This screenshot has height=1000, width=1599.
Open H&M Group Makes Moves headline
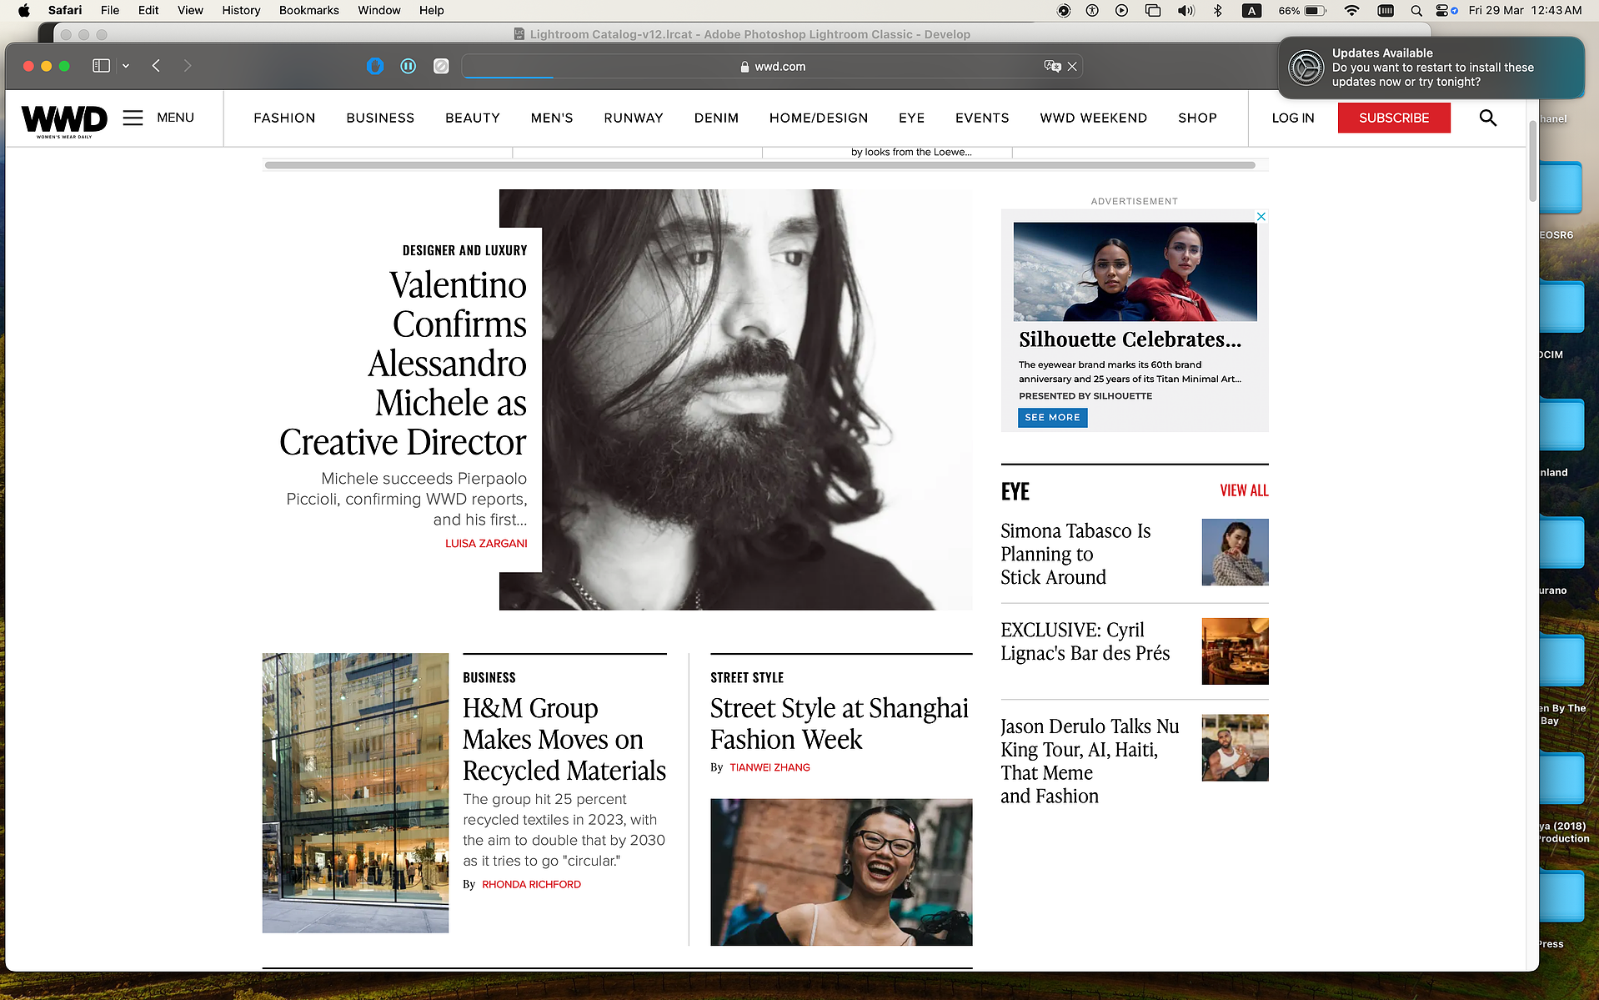564,739
